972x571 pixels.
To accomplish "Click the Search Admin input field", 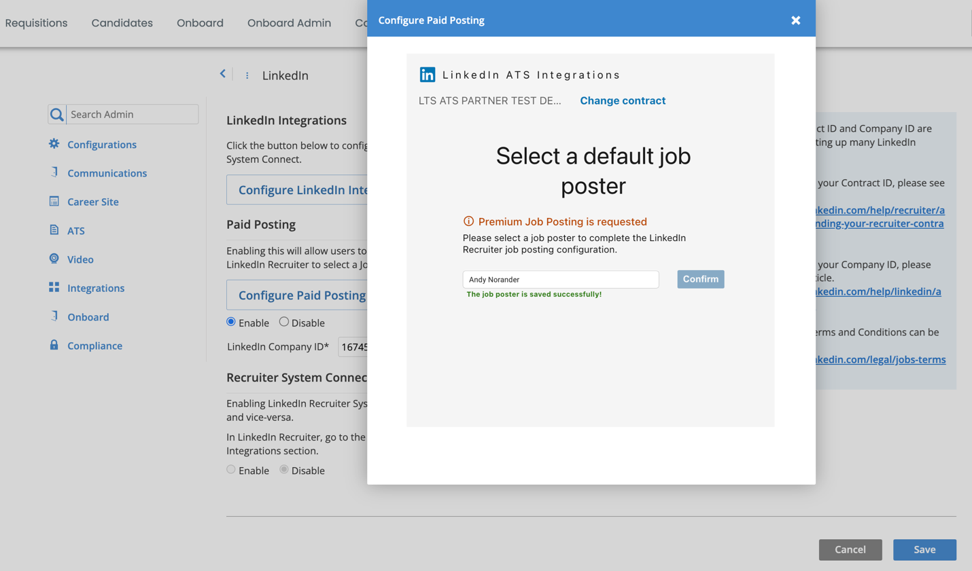I will click(132, 114).
